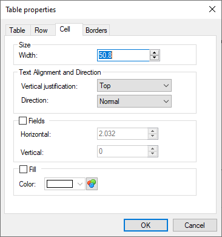
Task: Decrease the Vertical field value
Action: click(153, 154)
